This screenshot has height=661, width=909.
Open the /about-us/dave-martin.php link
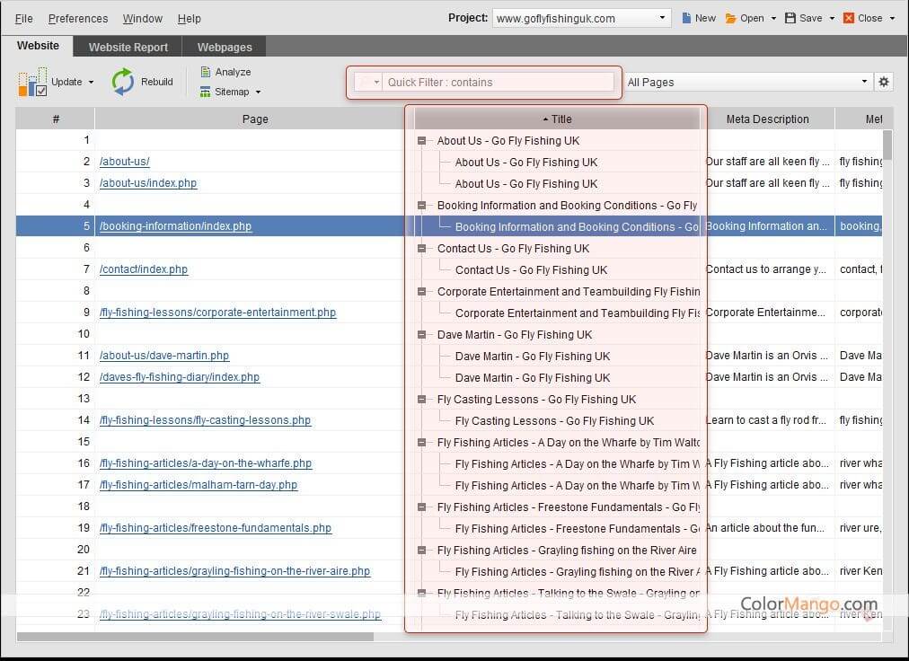[x=164, y=356]
